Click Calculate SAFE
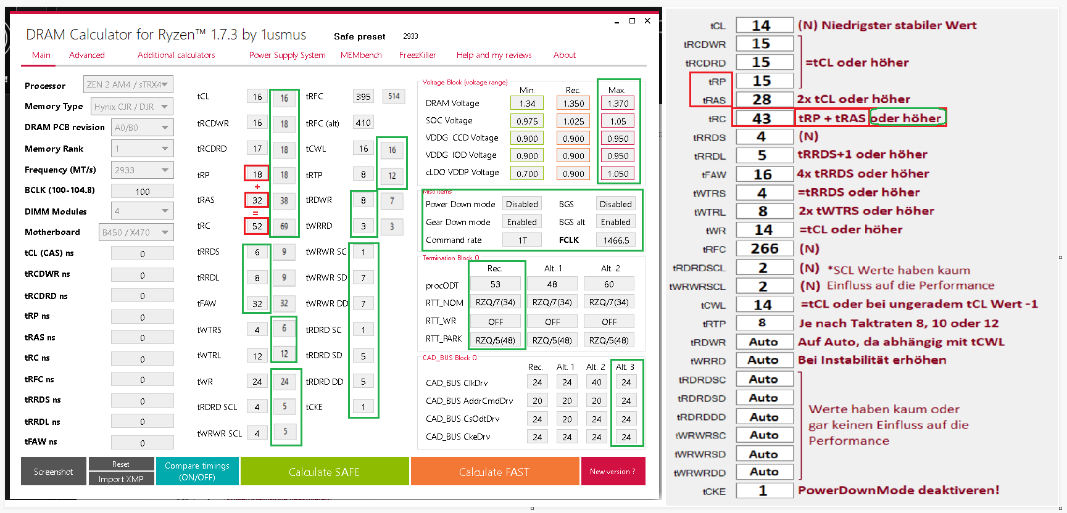Image resolution: width=1067 pixels, height=513 pixels. [x=325, y=472]
